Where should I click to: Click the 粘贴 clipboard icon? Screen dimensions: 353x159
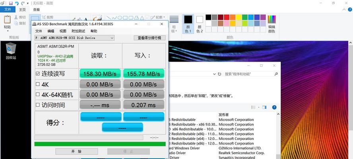tap(8, 19)
